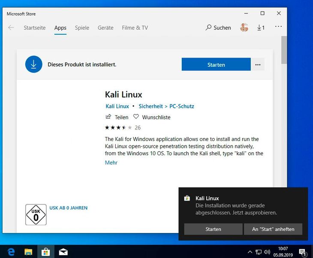Click the blue download circle icon
This screenshot has width=313, height=258.
[x=34, y=64]
